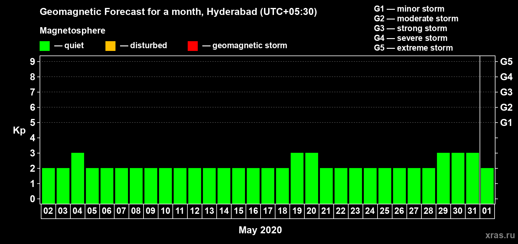
Task: Click the bar for May 12
Action: pyautogui.click(x=195, y=186)
